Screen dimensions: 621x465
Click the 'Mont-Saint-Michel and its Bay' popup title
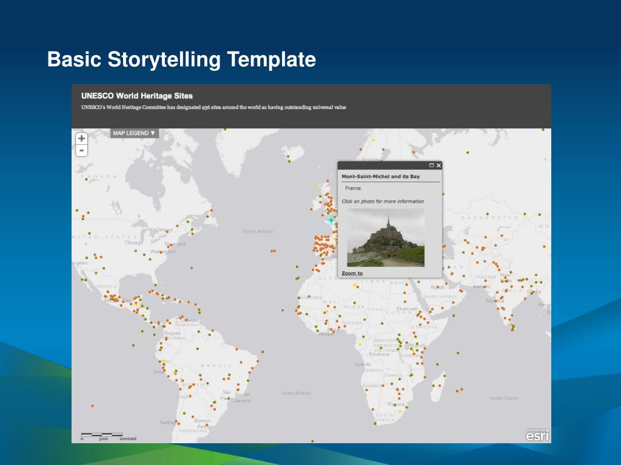[381, 176]
